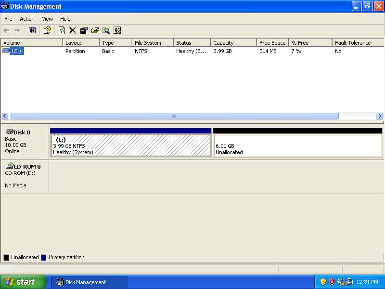This screenshot has width=385, height=289.
Task: Sort by the Status column header
Action: click(192, 43)
